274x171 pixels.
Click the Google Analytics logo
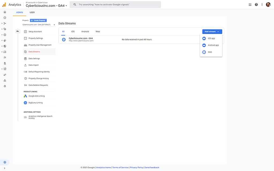(4, 5)
